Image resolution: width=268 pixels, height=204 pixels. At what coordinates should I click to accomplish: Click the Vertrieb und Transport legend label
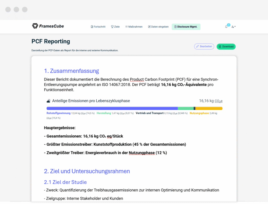[149, 113]
